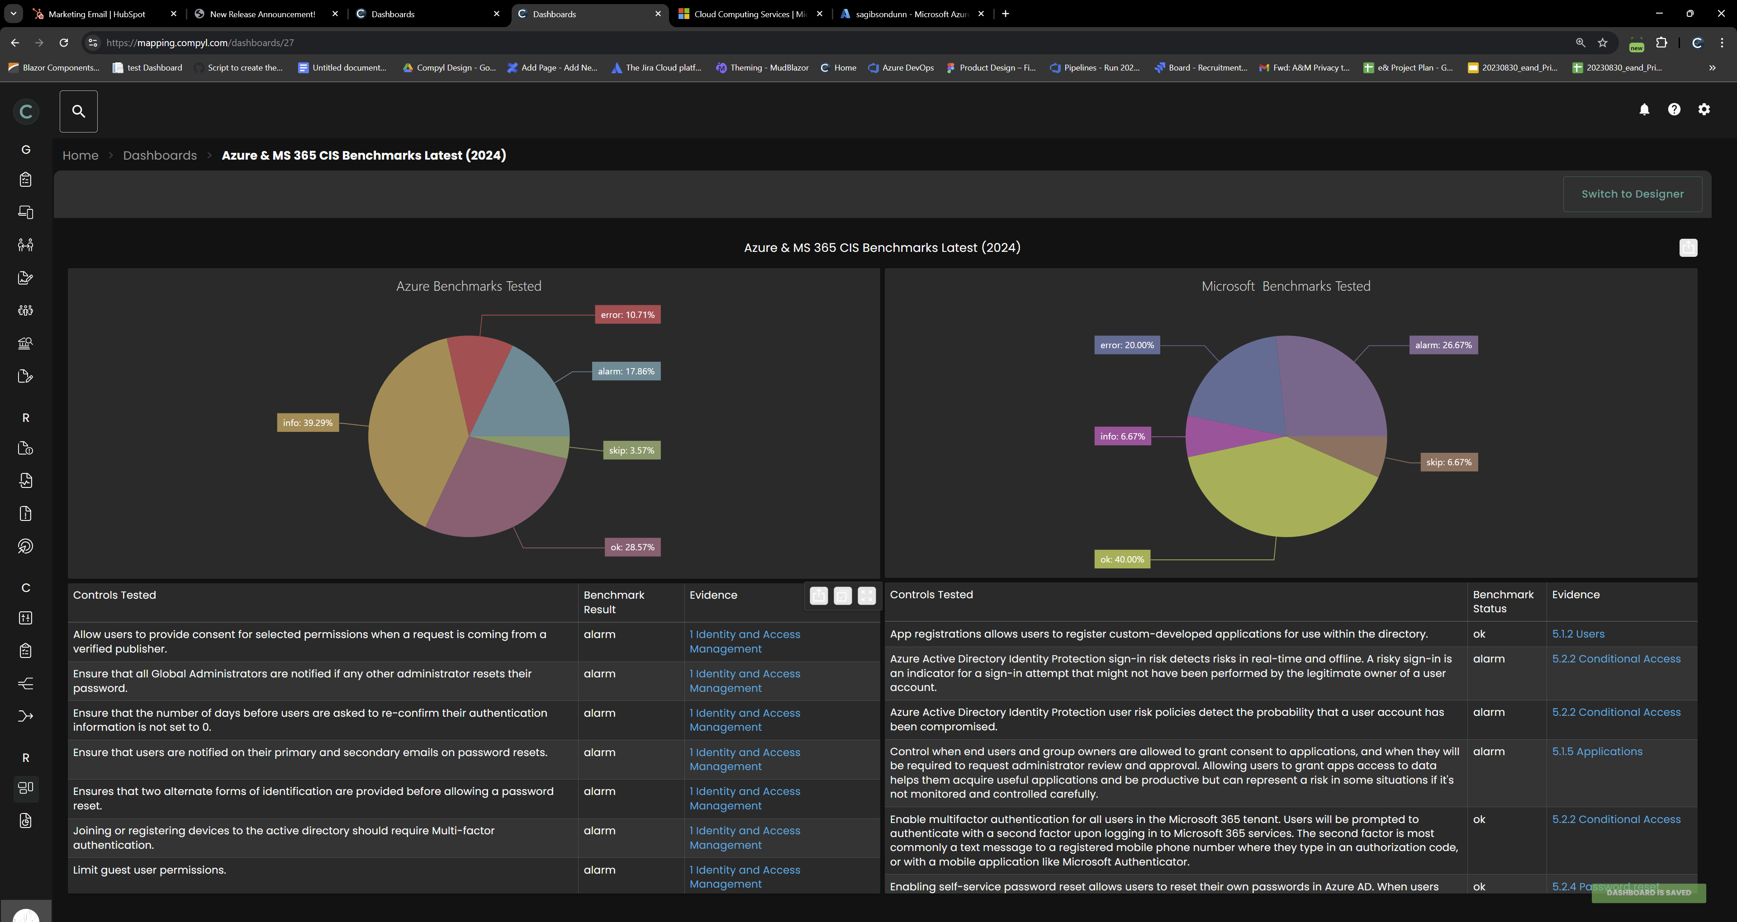This screenshot has height=922, width=1737.
Task: Go to the Dashboards breadcrumb
Action: click(x=160, y=156)
